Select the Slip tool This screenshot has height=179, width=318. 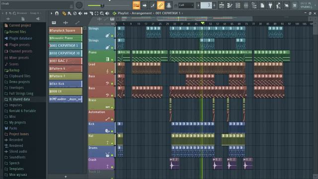tap(85, 13)
